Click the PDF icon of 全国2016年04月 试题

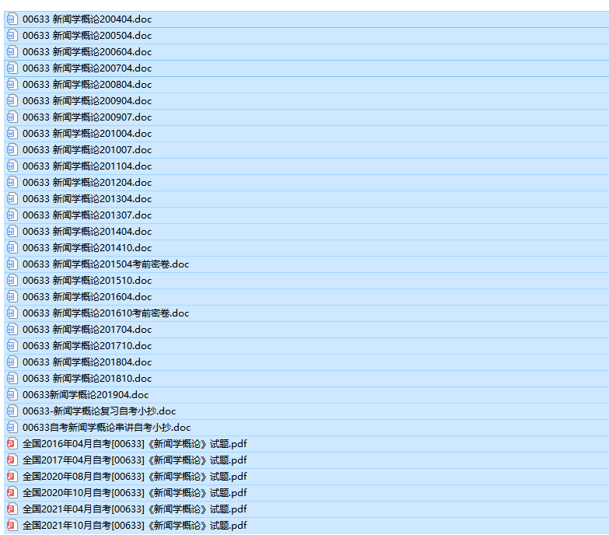(12, 443)
